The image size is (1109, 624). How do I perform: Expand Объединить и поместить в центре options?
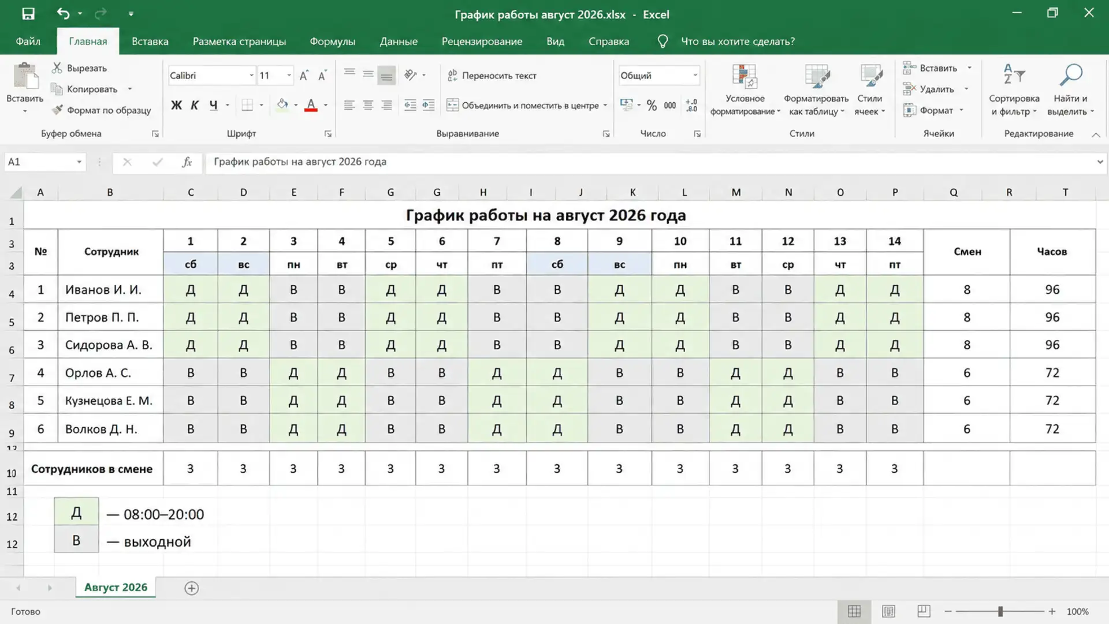[605, 105]
